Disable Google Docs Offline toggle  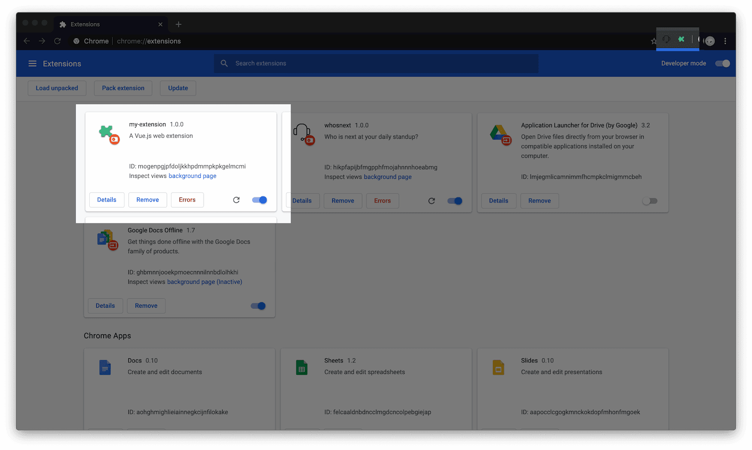coord(258,306)
